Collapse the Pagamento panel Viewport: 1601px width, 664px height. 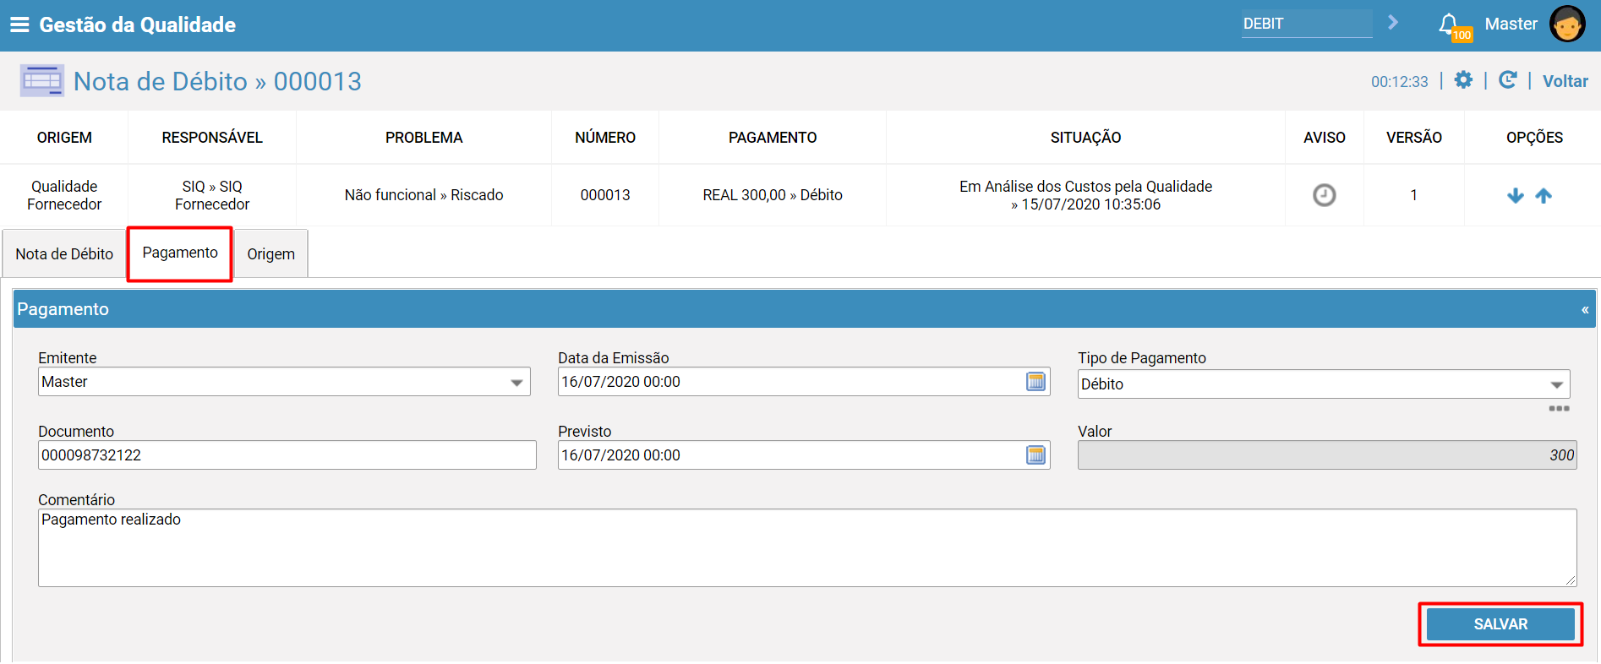click(1585, 310)
